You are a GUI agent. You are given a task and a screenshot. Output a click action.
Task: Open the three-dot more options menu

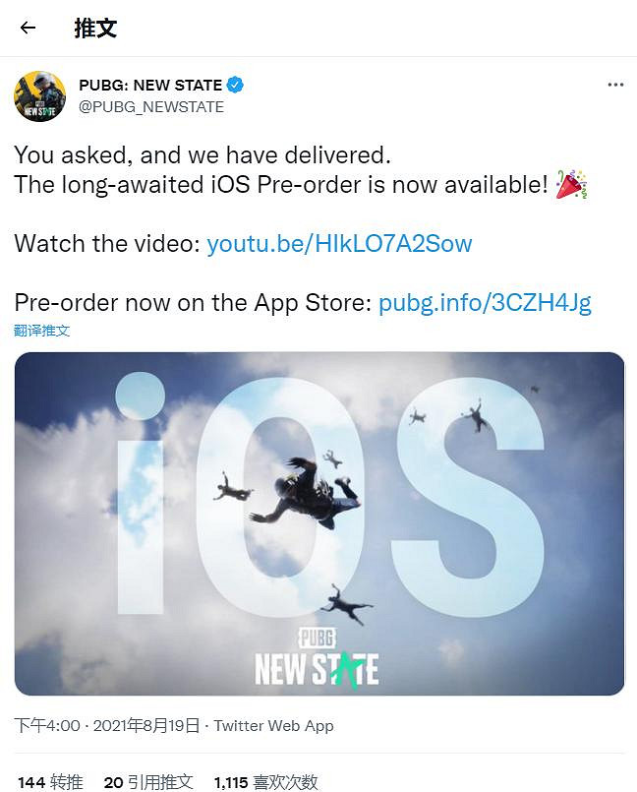(x=615, y=85)
